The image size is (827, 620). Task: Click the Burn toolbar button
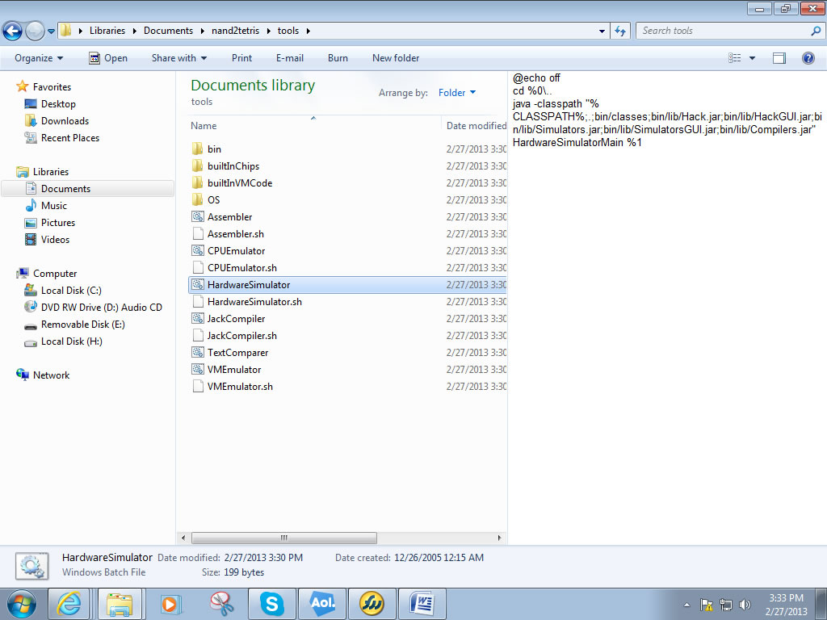click(338, 58)
